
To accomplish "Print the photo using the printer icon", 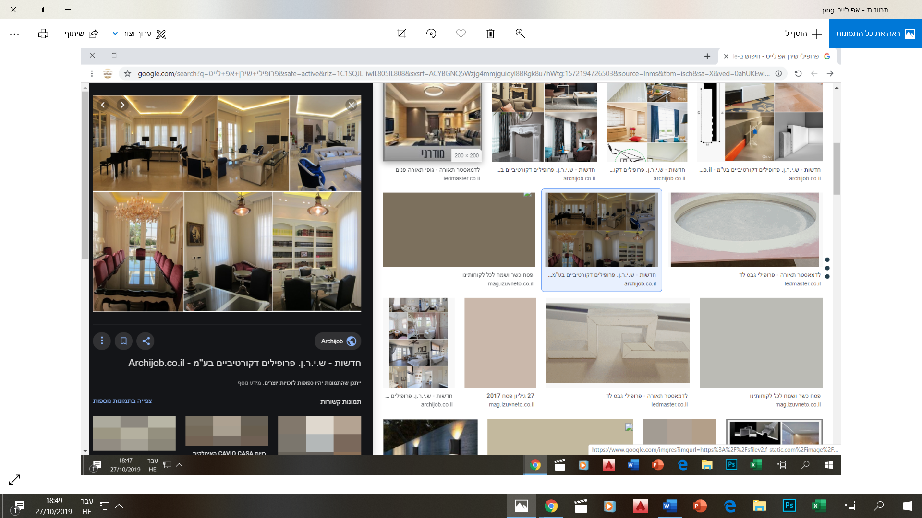I will (x=43, y=34).
